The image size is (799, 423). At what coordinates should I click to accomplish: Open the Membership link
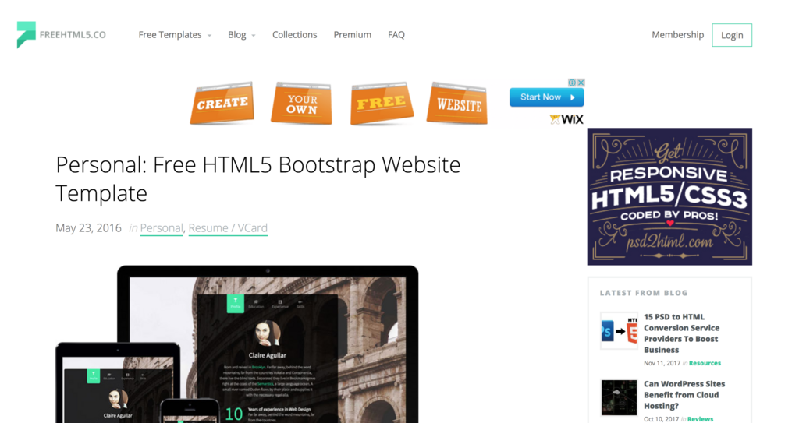point(677,34)
